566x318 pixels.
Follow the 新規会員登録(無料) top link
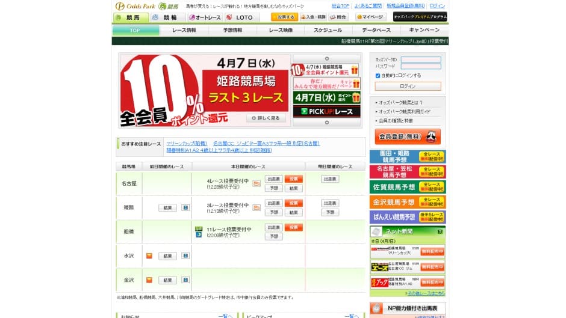406,6
